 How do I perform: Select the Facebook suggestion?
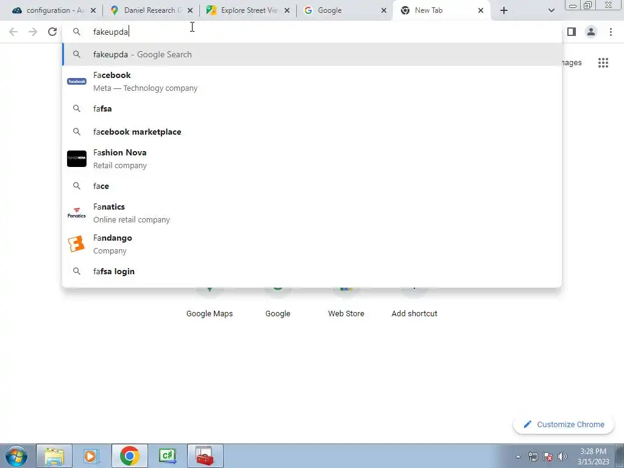click(312, 81)
